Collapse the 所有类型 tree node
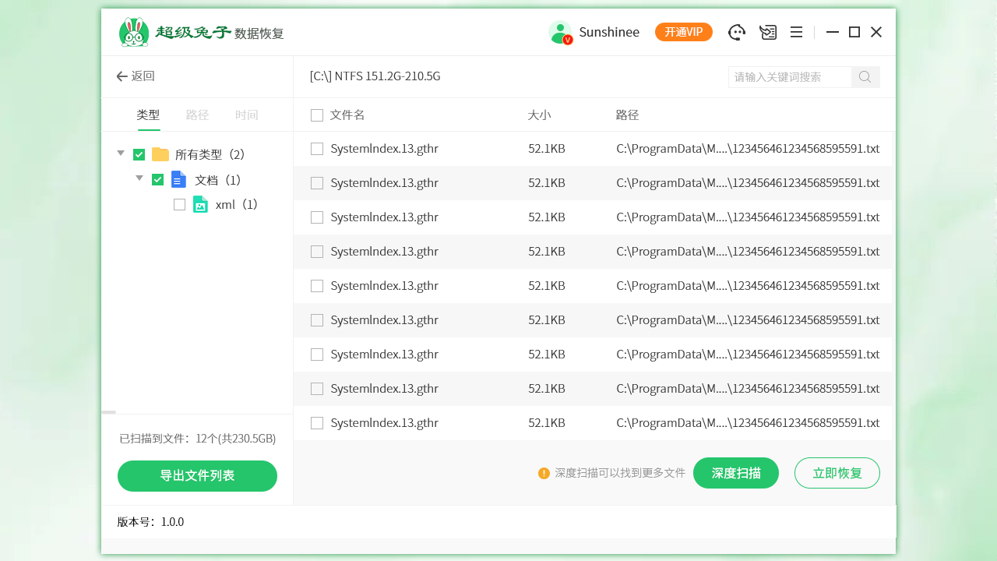Image resolution: width=997 pixels, height=561 pixels. pos(121,153)
